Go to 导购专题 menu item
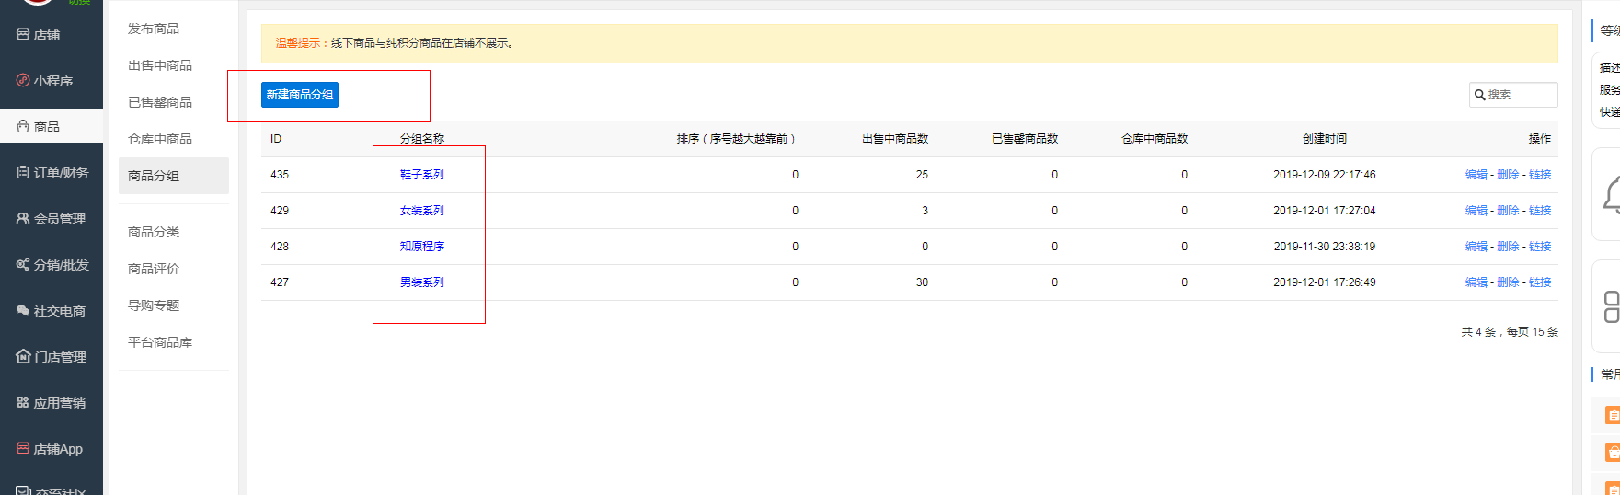 pos(154,305)
